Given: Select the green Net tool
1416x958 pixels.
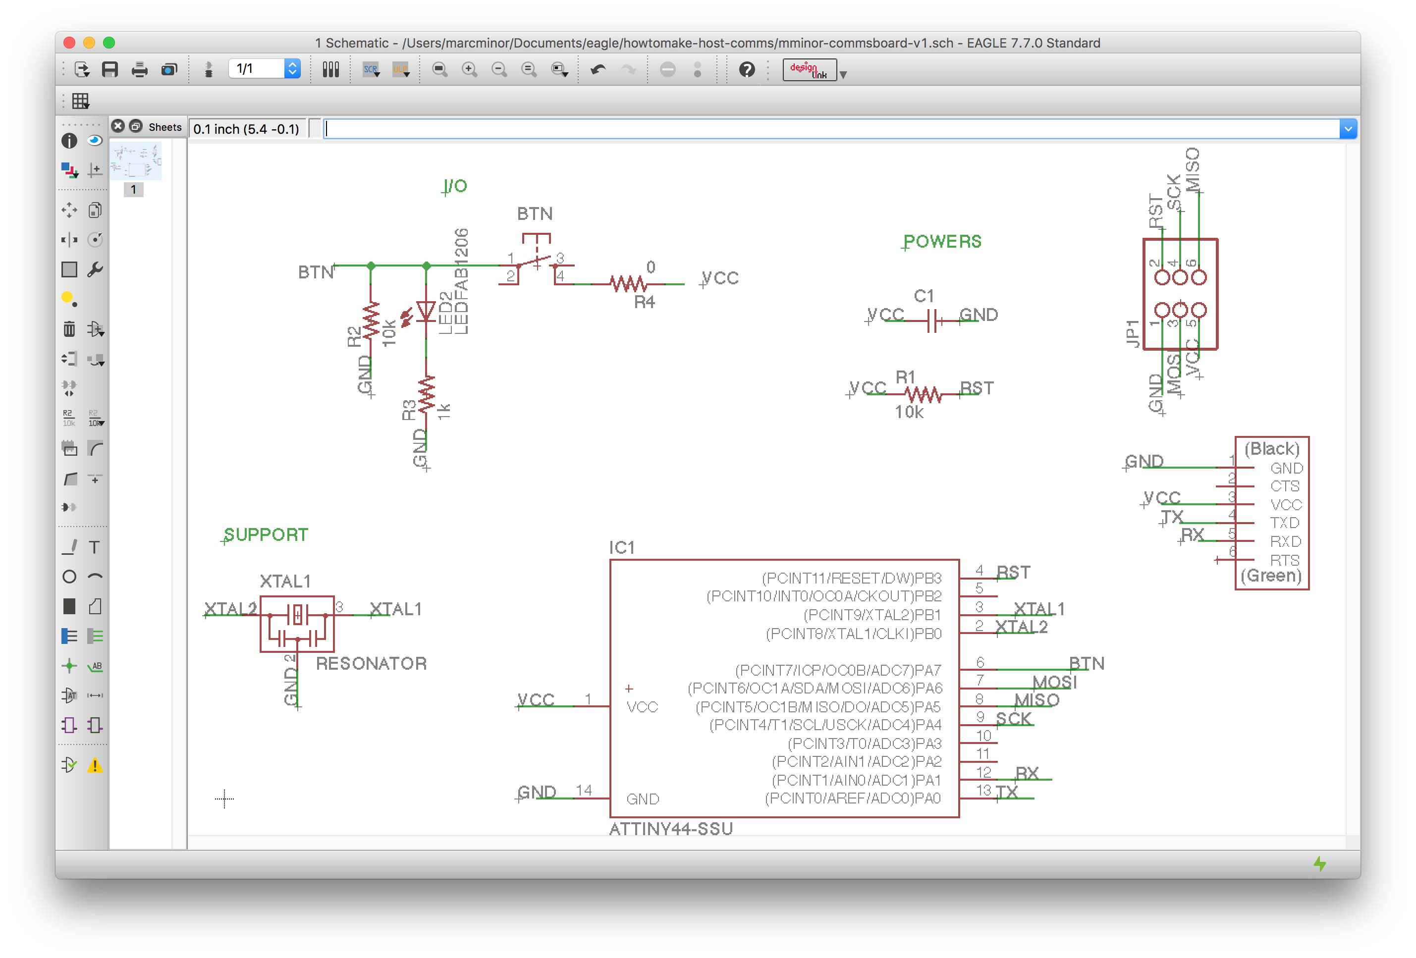Looking at the screenshot, I should 95,637.
